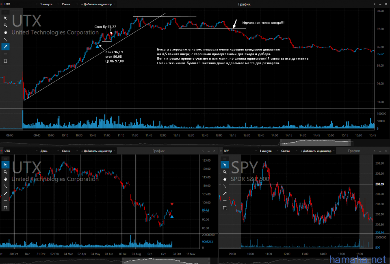Select the zoom magnifier tool in the top UTX 1-minute chart
The width and height of the screenshot is (390, 264).
click(x=5, y=25)
